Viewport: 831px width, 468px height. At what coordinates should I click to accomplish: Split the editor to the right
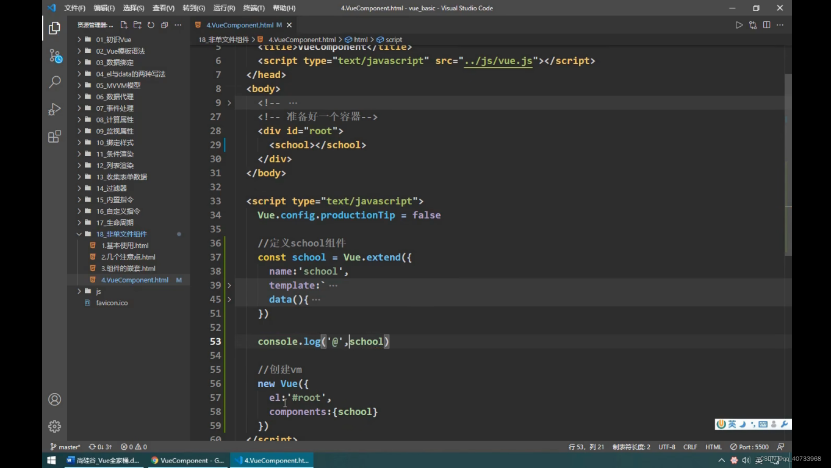[x=766, y=25]
